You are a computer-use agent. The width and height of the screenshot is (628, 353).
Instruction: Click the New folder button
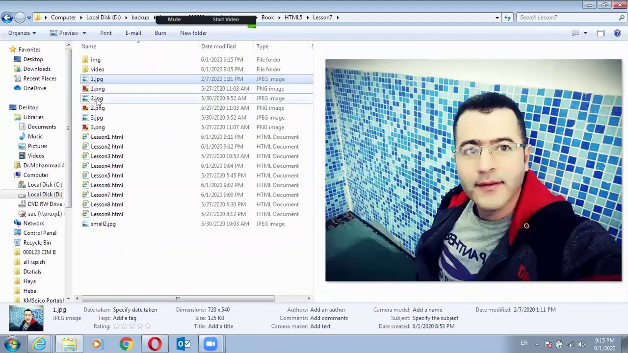click(x=193, y=33)
